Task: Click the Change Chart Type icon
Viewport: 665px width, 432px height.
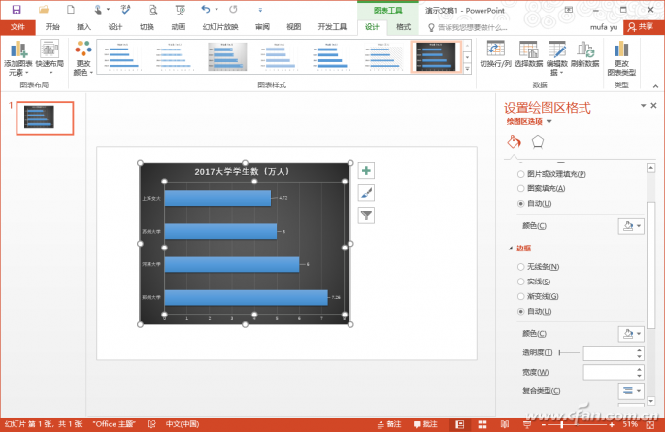Action: pos(621,49)
